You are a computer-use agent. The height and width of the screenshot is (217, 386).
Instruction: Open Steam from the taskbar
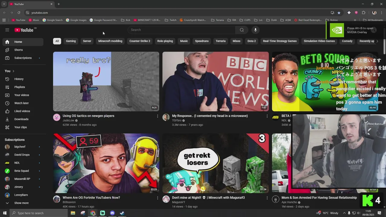click(x=122, y=213)
